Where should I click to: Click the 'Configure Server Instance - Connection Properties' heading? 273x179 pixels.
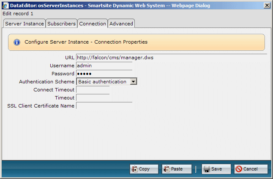point(86,42)
